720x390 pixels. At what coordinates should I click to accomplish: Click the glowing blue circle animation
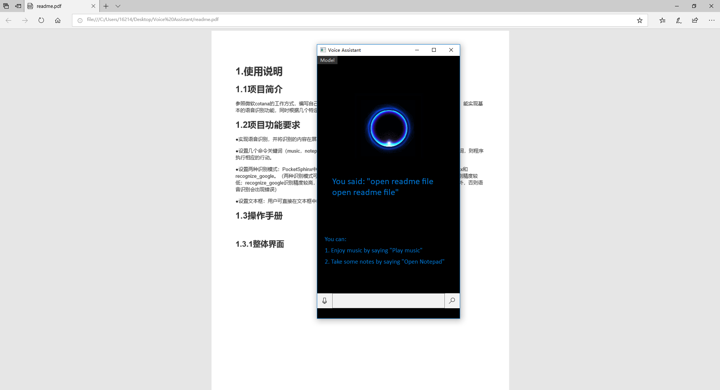pos(389,129)
